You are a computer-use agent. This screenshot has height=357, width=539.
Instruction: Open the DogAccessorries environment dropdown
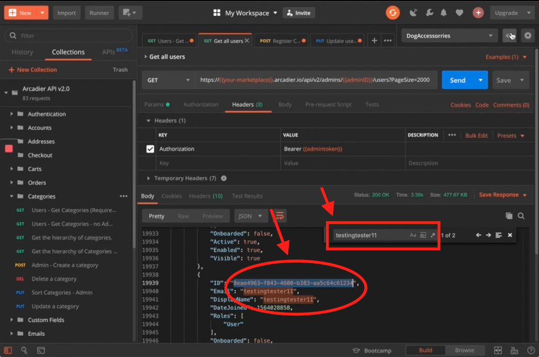tap(449, 36)
